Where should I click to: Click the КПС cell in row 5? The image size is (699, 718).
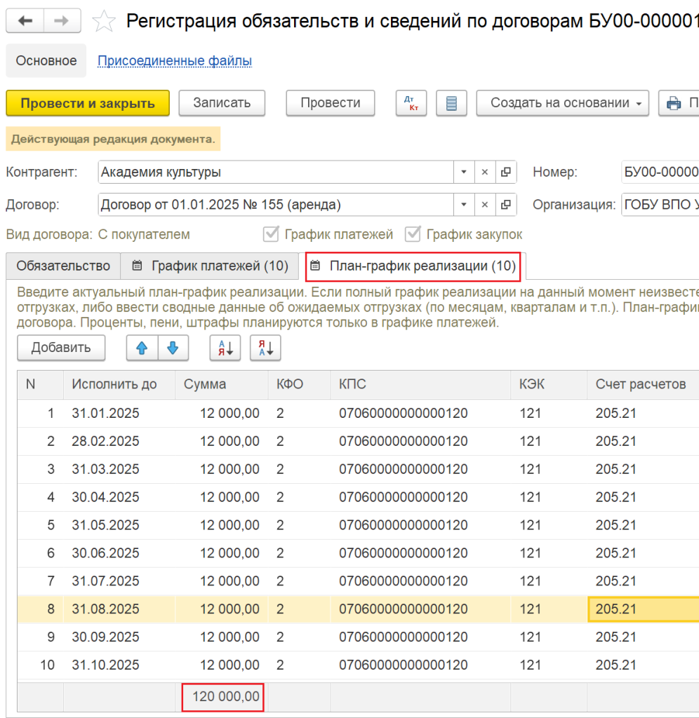[421, 525]
